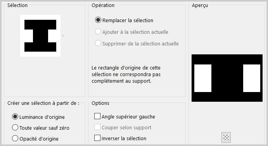Click the right white rectangle in preview
Viewport: 268px width, 146px height.
pyautogui.click(x=252, y=78)
